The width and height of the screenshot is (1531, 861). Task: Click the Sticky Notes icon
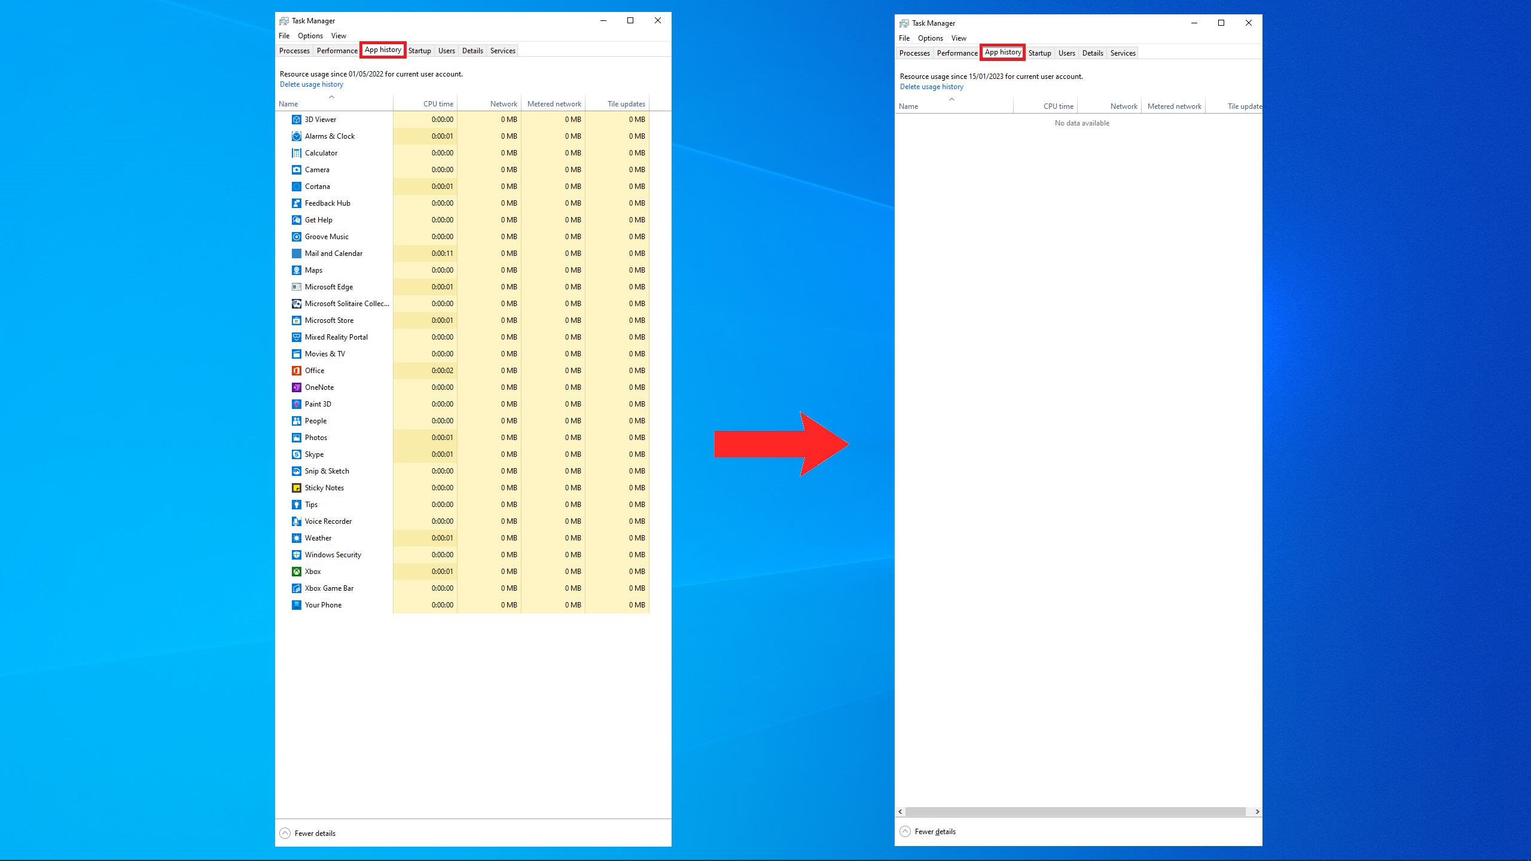point(296,488)
